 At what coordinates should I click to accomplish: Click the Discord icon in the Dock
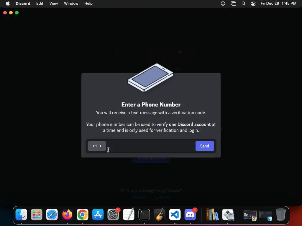pos(190,215)
